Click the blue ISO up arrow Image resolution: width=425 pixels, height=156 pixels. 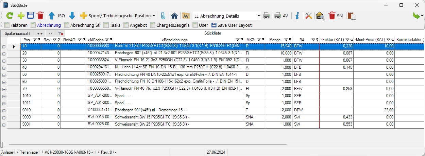point(52,16)
